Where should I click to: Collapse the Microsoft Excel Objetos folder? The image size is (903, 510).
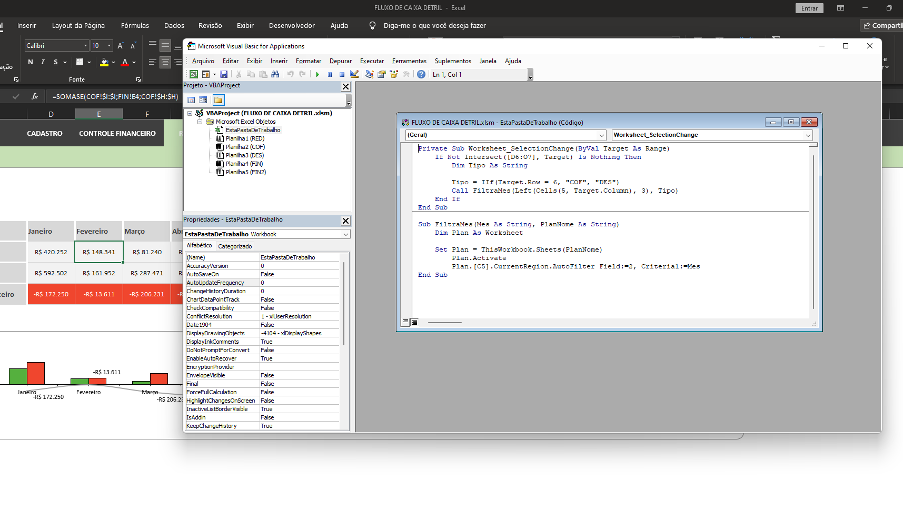pyautogui.click(x=200, y=122)
